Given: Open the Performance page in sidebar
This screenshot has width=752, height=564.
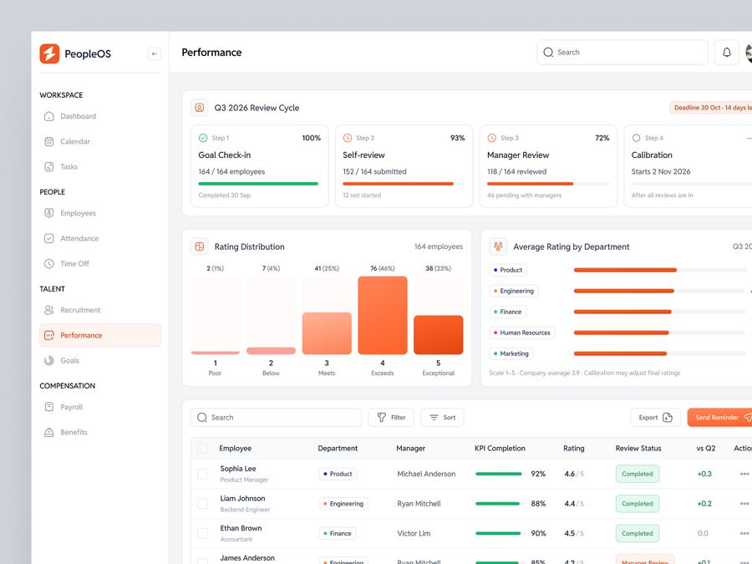Looking at the screenshot, I should point(100,335).
